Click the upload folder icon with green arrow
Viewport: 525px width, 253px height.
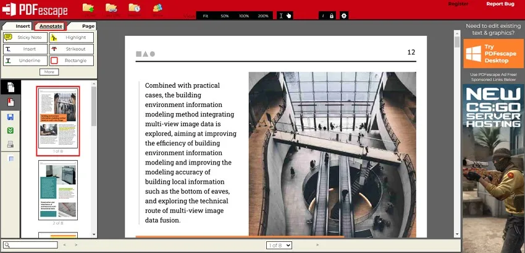point(88,7)
